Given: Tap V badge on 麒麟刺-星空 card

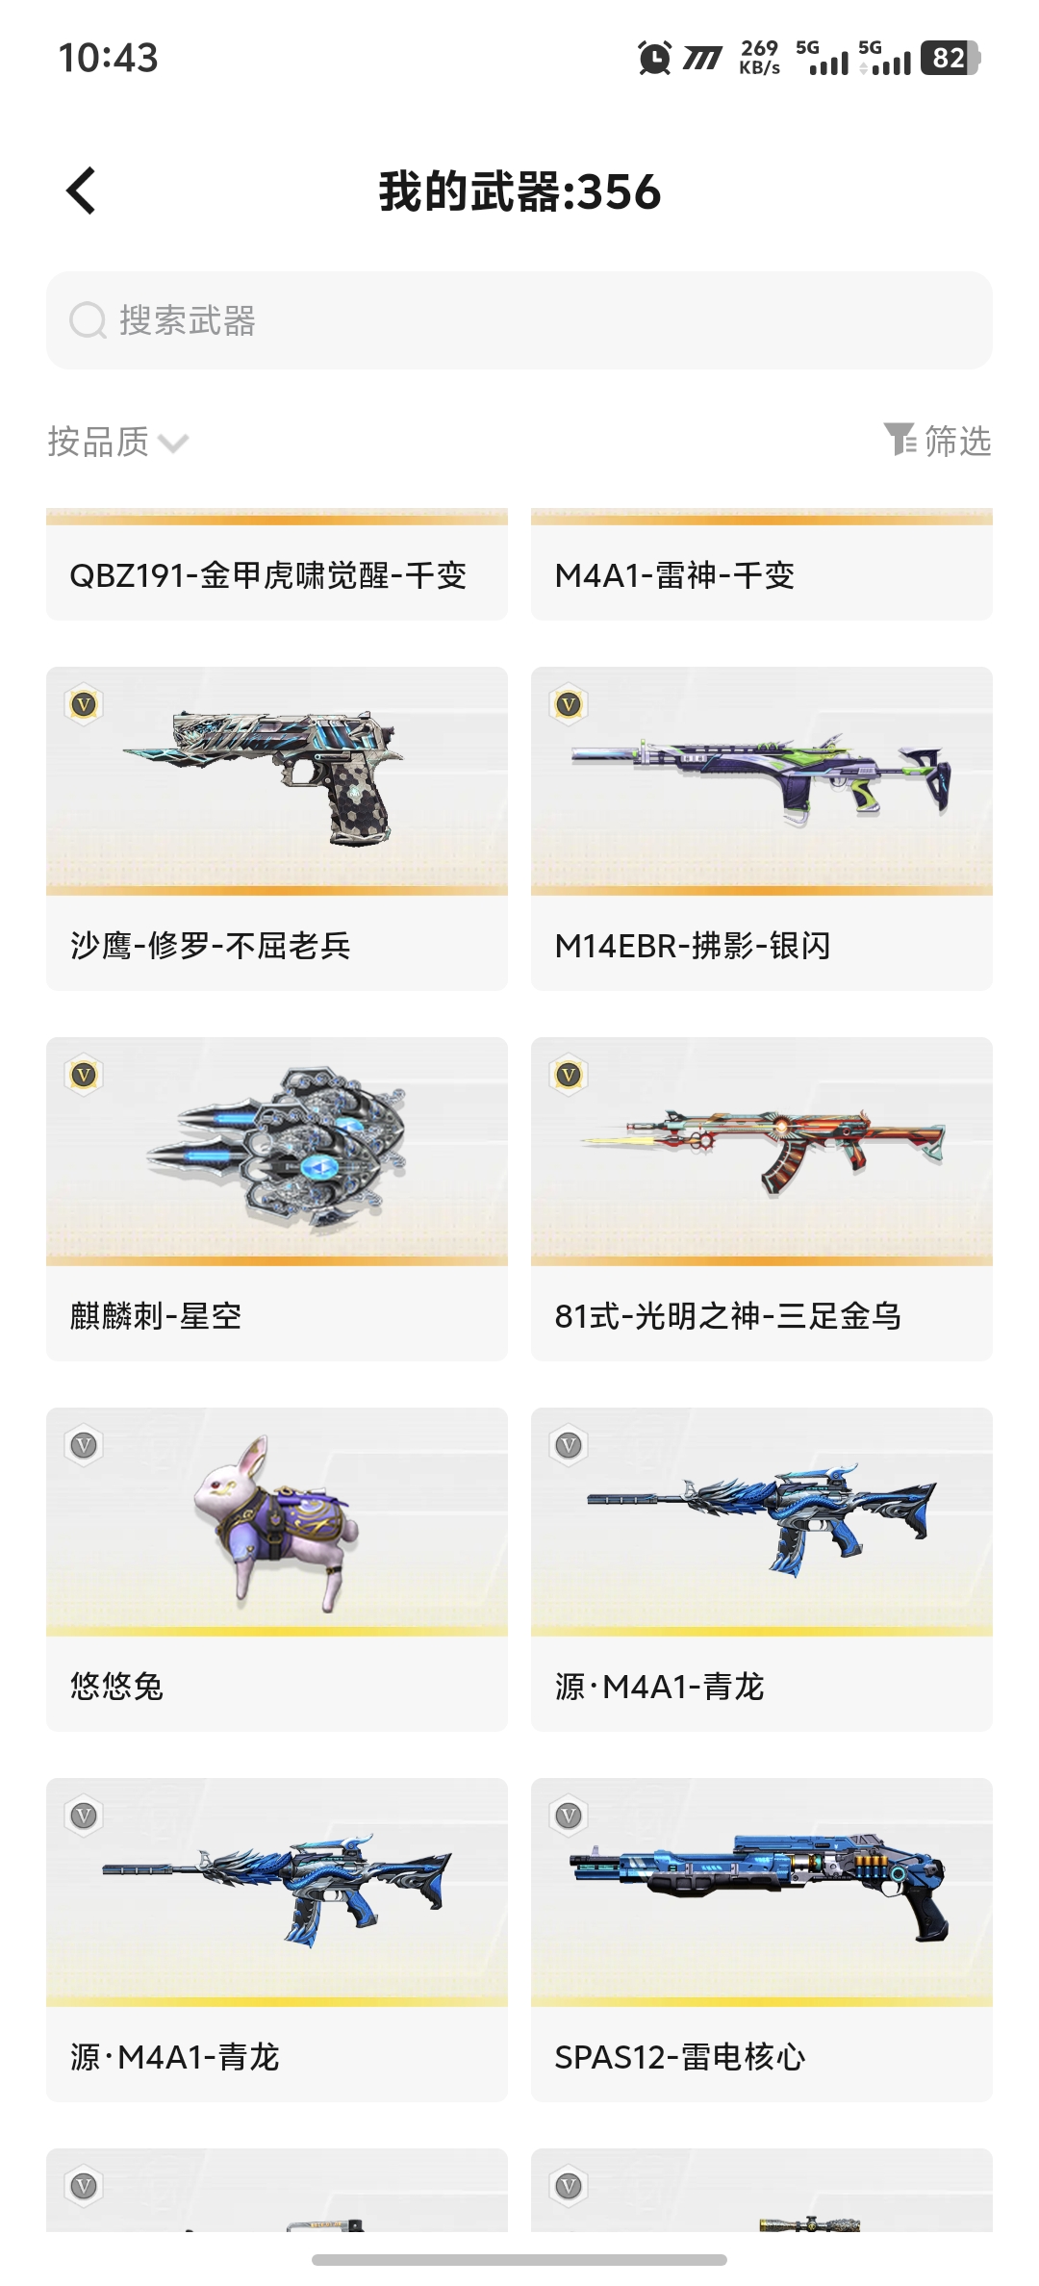Looking at the screenshot, I should pyautogui.click(x=85, y=1076).
